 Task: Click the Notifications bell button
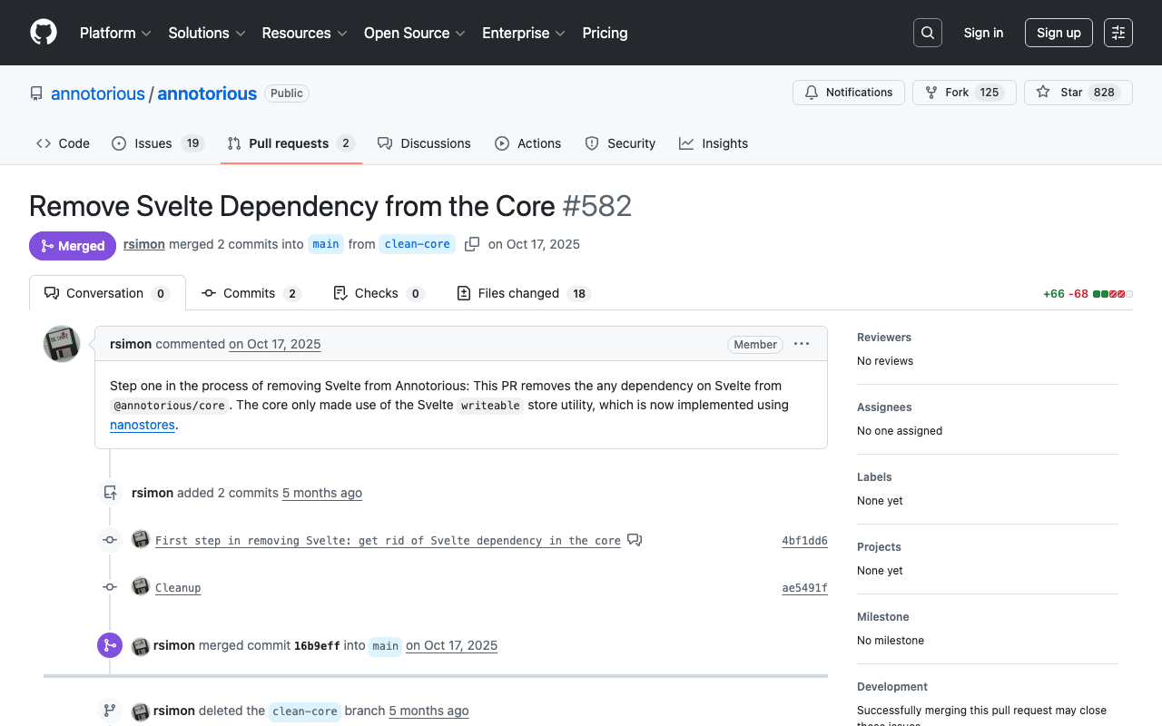point(848,93)
